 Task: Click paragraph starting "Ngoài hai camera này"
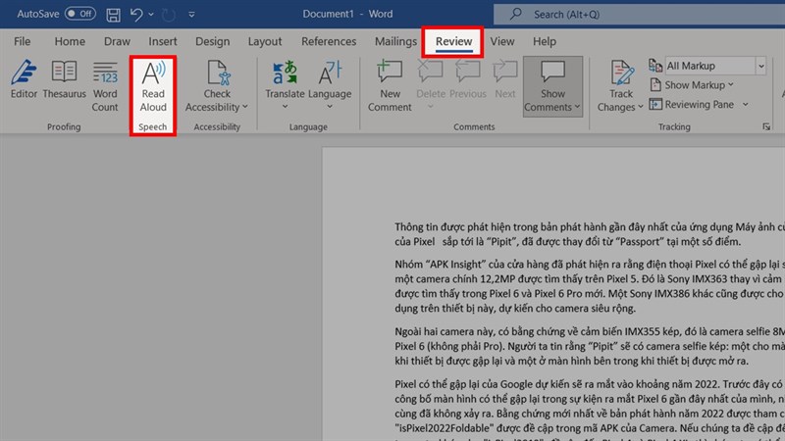590,346
